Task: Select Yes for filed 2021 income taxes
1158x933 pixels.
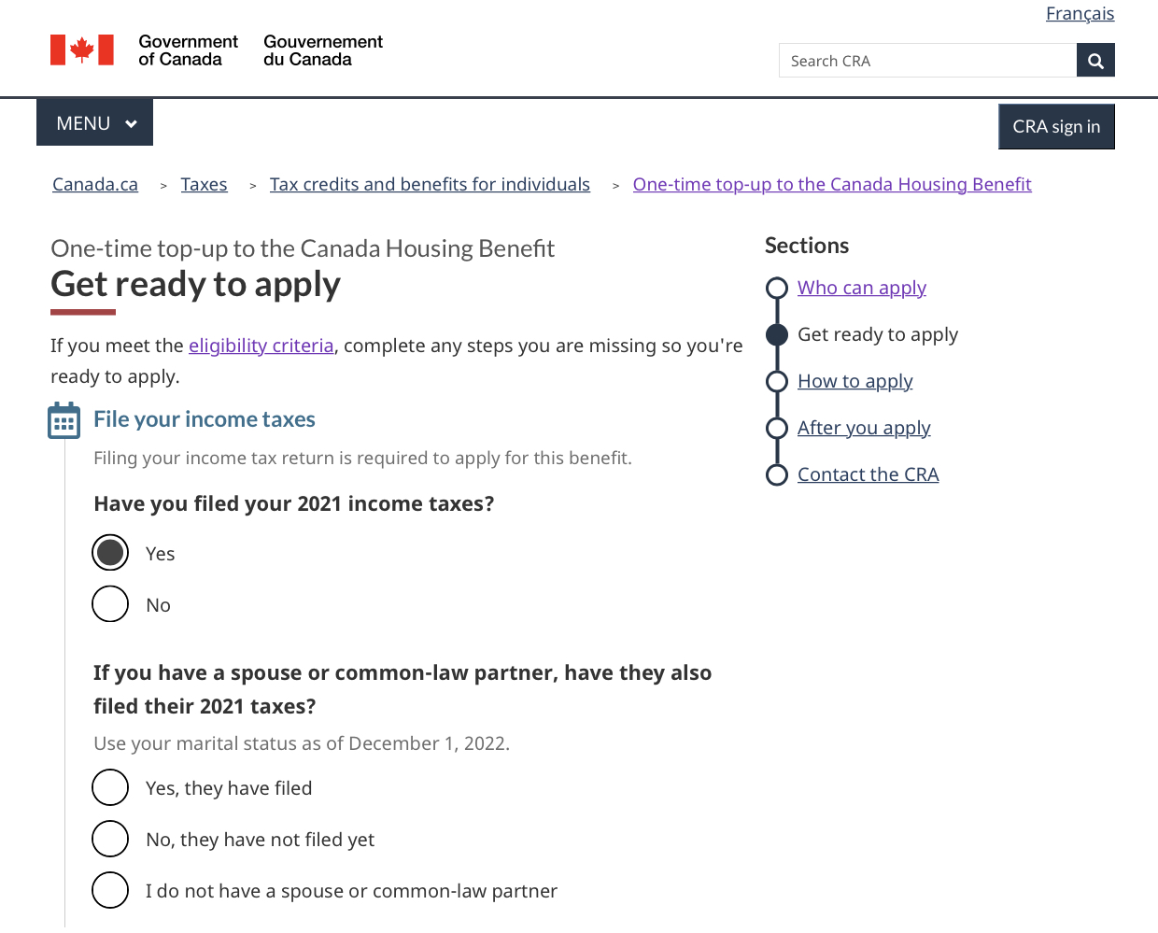Action: 110,553
